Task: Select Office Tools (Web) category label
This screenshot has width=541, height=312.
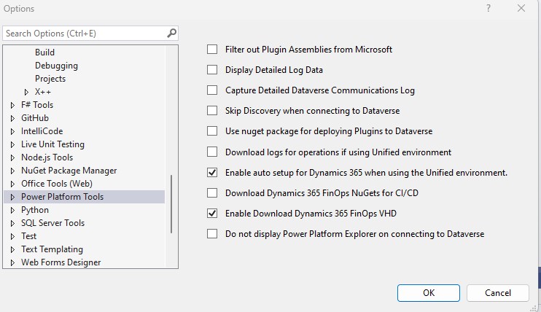Action: click(57, 184)
